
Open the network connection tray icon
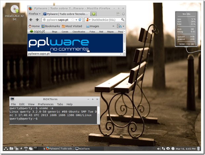click(163, 148)
